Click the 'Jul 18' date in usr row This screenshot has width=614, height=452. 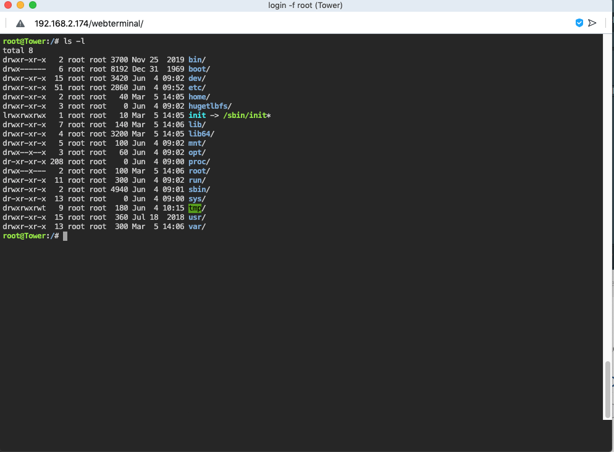pyautogui.click(x=145, y=217)
